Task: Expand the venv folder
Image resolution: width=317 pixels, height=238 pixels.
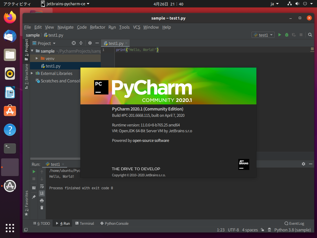Action: coord(37,58)
